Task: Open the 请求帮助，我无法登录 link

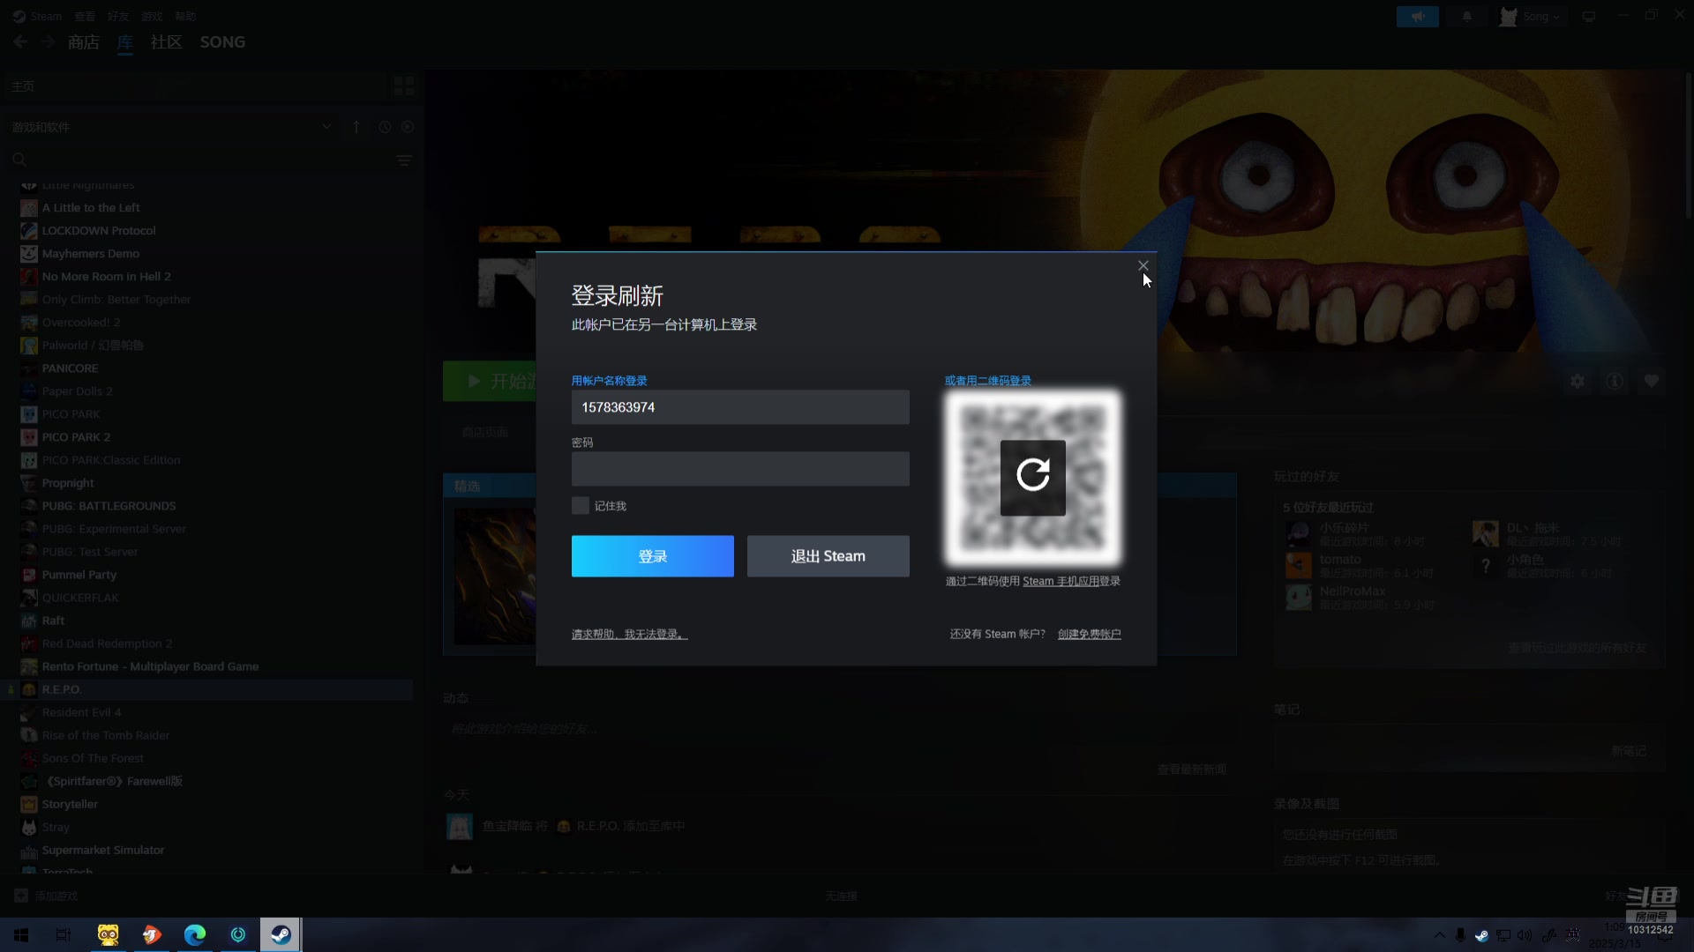Action: 629,634
